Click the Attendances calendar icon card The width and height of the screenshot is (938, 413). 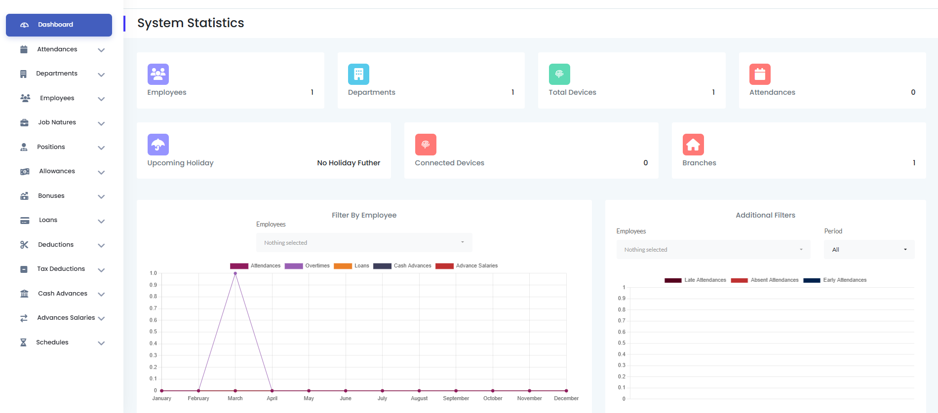pyautogui.click(x=760, y=75)
